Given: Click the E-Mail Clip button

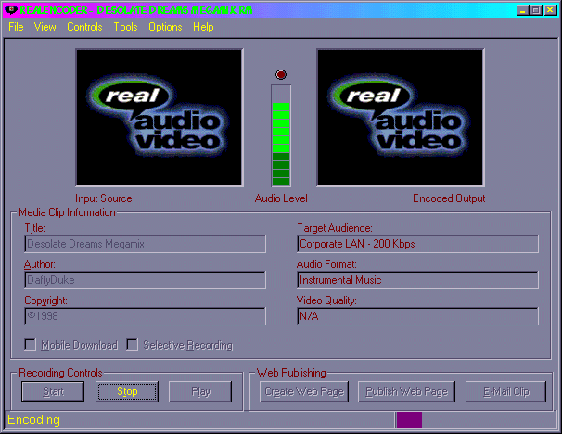Looking at the screenshot, I should pyautogui.click(x=505, y=391).
